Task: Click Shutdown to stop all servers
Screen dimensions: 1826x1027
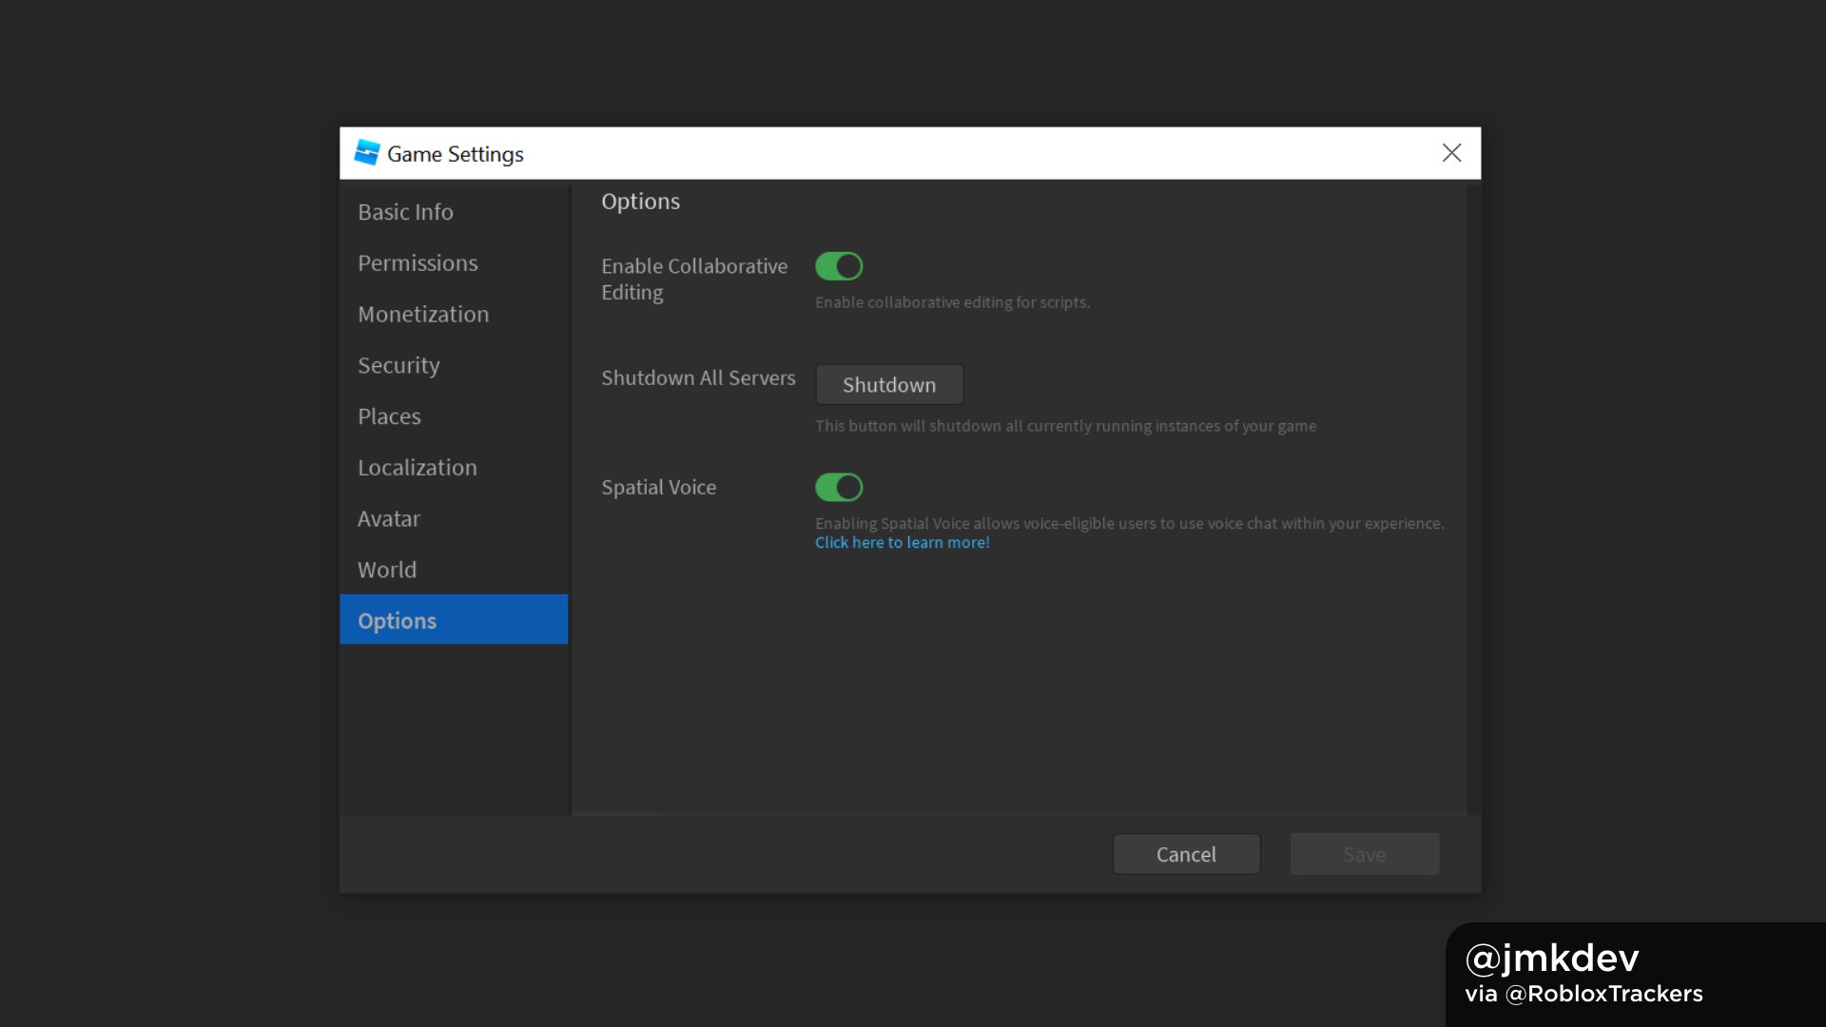Action: click(x=890, y=384)
